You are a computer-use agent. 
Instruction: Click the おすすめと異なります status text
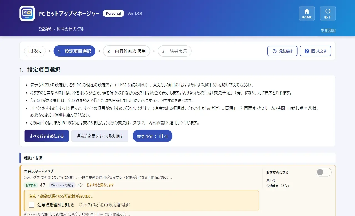pyautogui.click(x=100, y=185)
